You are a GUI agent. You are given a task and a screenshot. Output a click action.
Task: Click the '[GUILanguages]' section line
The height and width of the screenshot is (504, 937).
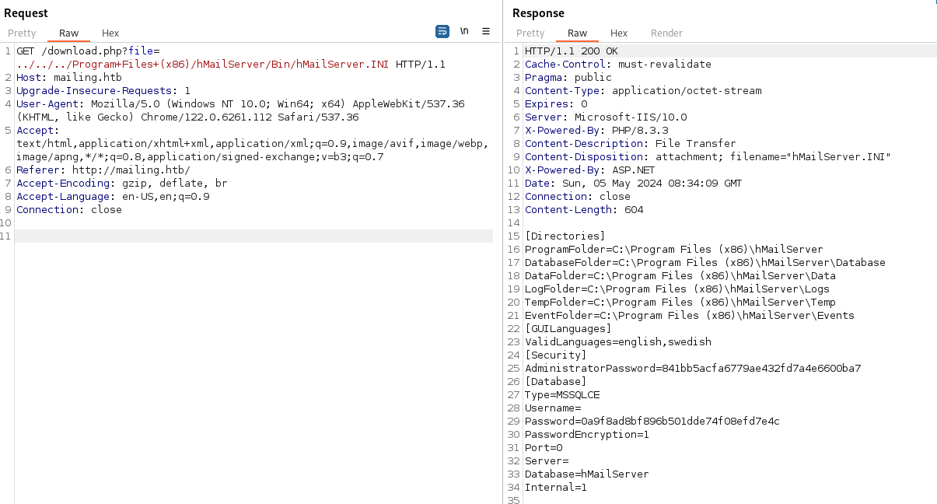click(568, 328)
